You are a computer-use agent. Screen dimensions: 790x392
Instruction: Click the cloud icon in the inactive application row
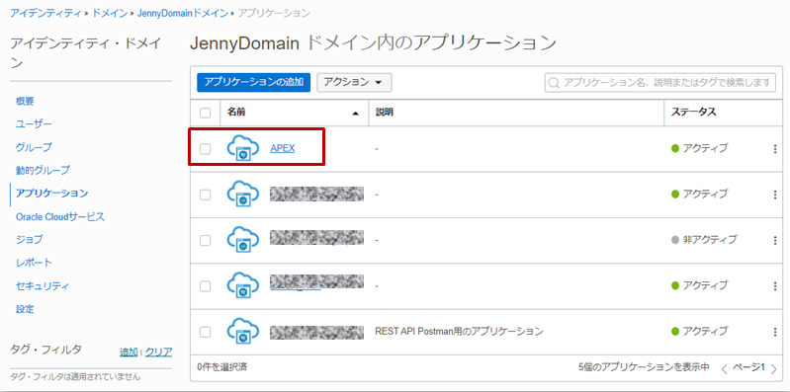coord(243,240)
